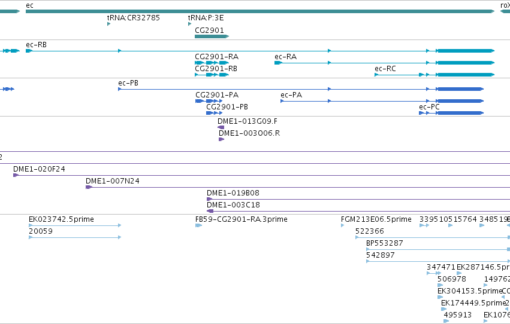Viewport: 510px width, 324px height.
Task: Click the EK174449.5prime EST label
Action: 473,303
